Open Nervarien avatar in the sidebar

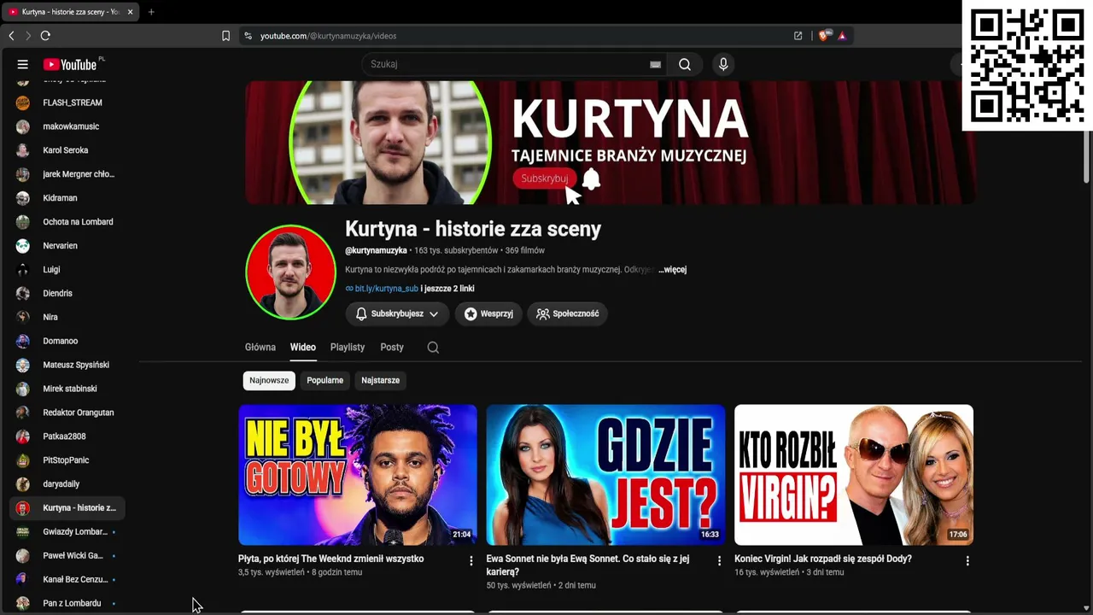coord(23,246)
